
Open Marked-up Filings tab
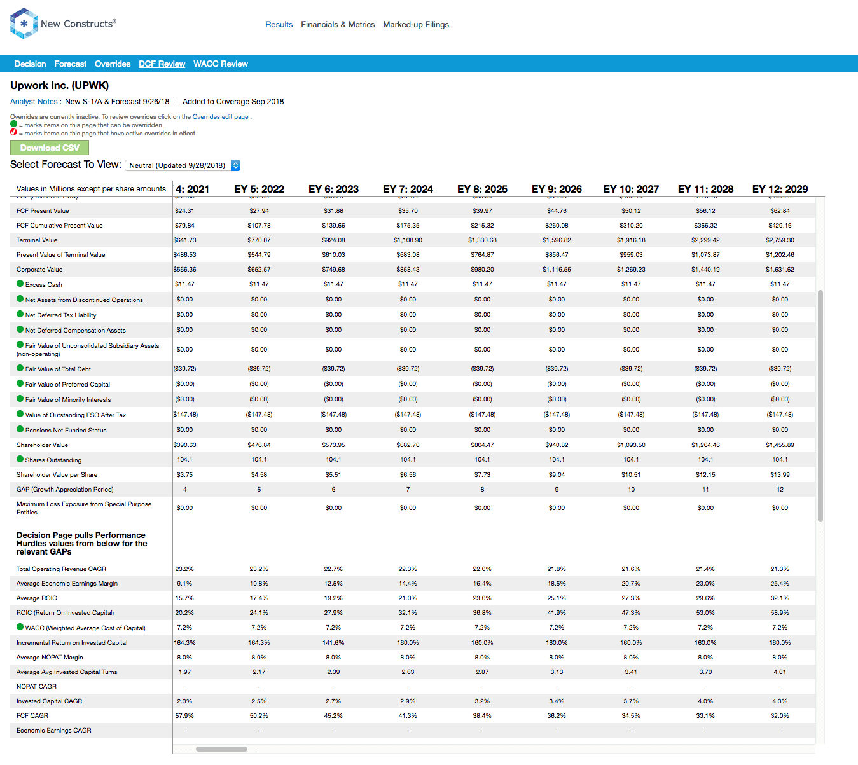[x=416, y=25]
